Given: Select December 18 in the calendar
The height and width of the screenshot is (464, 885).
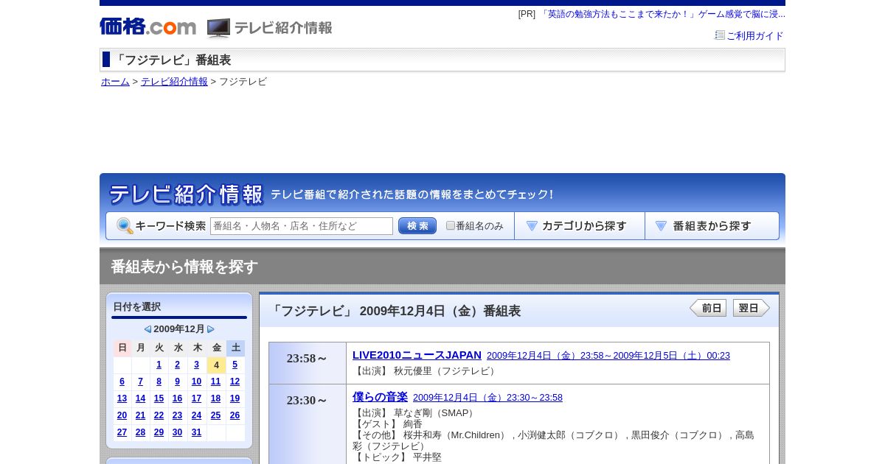Looking at the screenshot, I should click(x=215, y=398).
